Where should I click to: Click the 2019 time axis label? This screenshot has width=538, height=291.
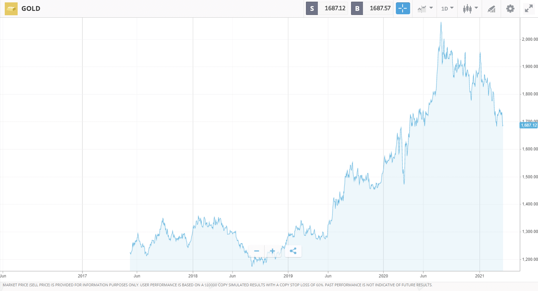pyautogui.click(x=288, y=276)
